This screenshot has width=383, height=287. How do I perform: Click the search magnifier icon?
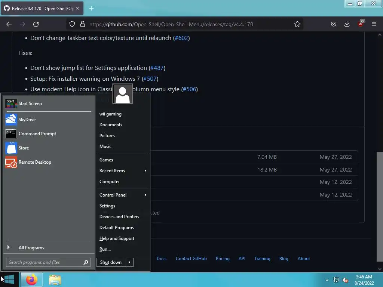[86, 262]
